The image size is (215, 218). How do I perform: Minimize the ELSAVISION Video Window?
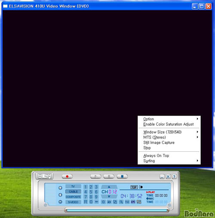click(x=195, y=6)
